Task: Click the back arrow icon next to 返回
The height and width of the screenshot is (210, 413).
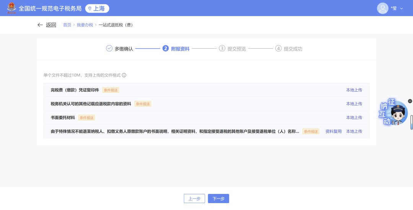Action: point(40,25)
